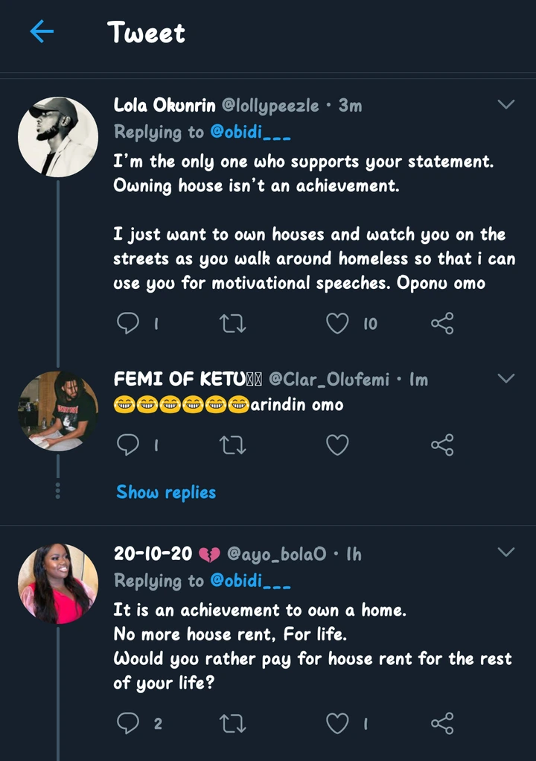Open @obidi___ mention in Lola's tweet
The width and height of the screenshot is (536, 761).
click(x=251, y=133)
